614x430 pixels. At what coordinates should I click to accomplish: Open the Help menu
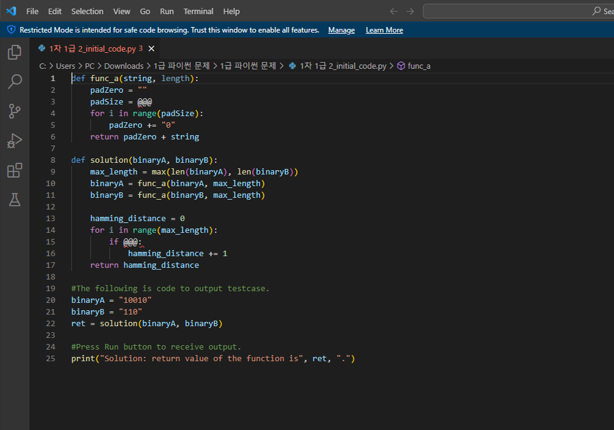231,11
